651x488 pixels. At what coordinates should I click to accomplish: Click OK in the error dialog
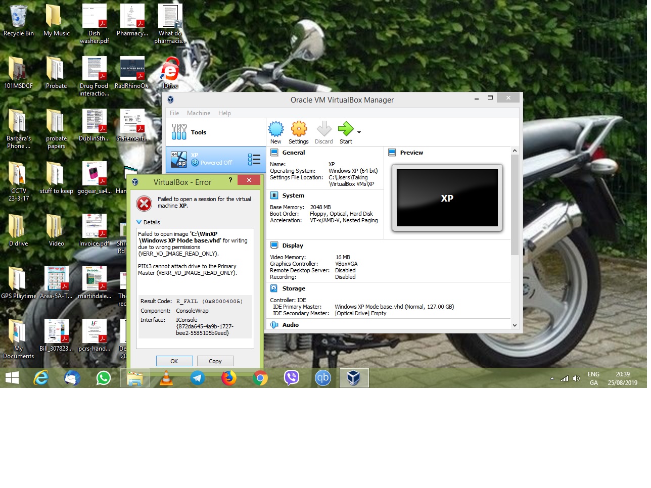174,361
